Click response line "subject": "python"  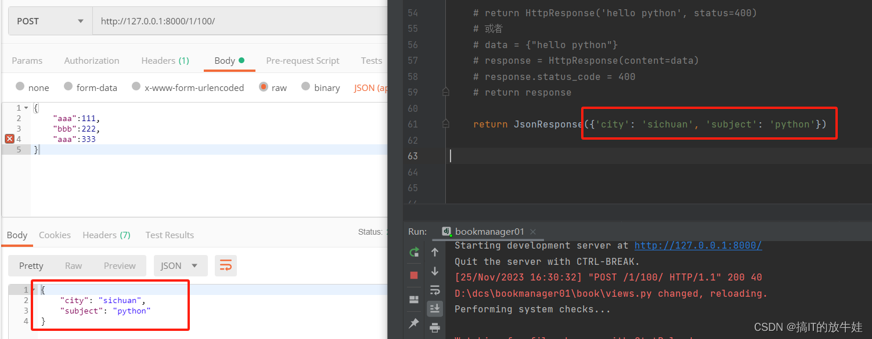coord(105,311)
